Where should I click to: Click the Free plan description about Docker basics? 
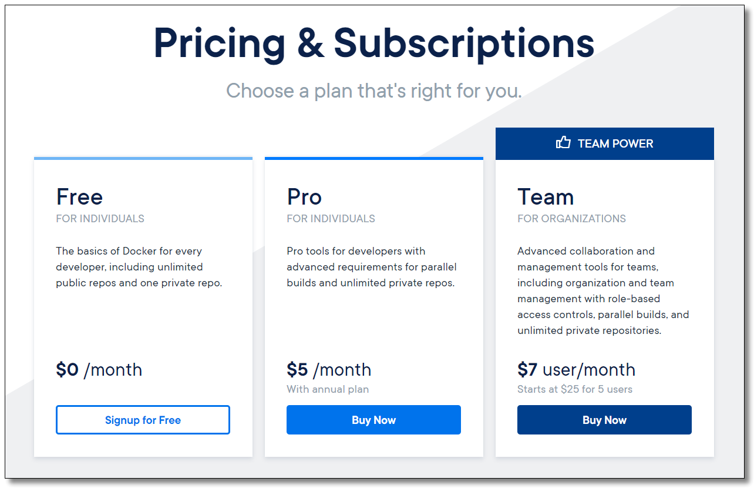coord(139,267)
